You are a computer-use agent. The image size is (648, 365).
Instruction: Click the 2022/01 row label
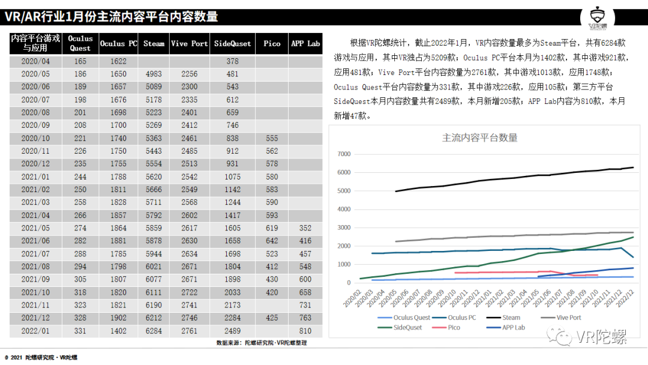35,331
